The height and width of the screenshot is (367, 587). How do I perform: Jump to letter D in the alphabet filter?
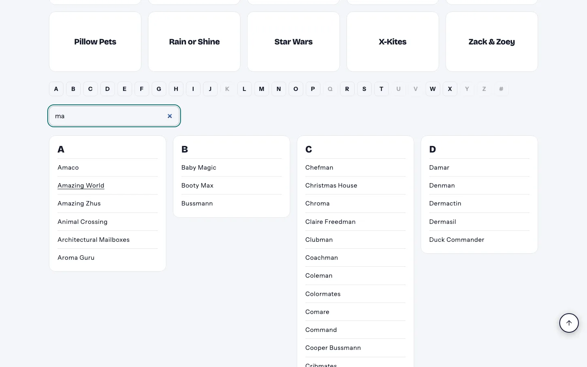click(x=108, y=89)
